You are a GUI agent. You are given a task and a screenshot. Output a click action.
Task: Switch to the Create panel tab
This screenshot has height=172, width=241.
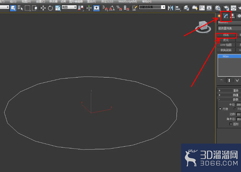pyautogui.click(x=219, y=16)
